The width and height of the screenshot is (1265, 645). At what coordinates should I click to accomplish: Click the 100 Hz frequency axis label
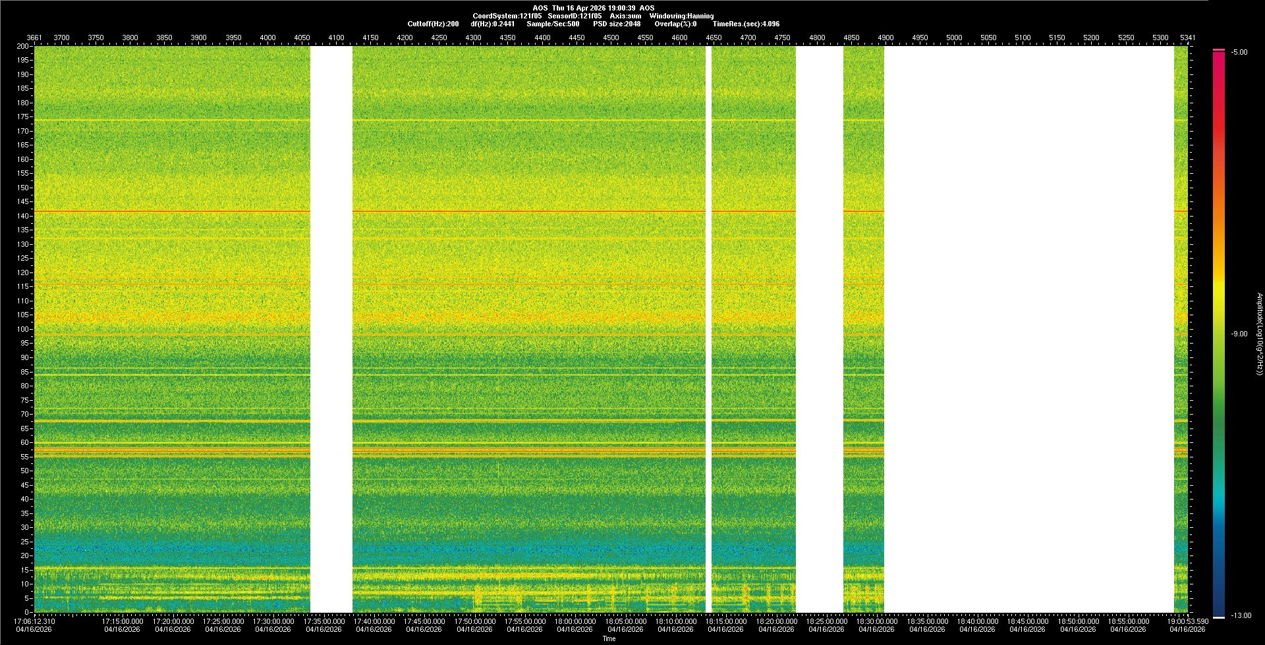(24, 329)
